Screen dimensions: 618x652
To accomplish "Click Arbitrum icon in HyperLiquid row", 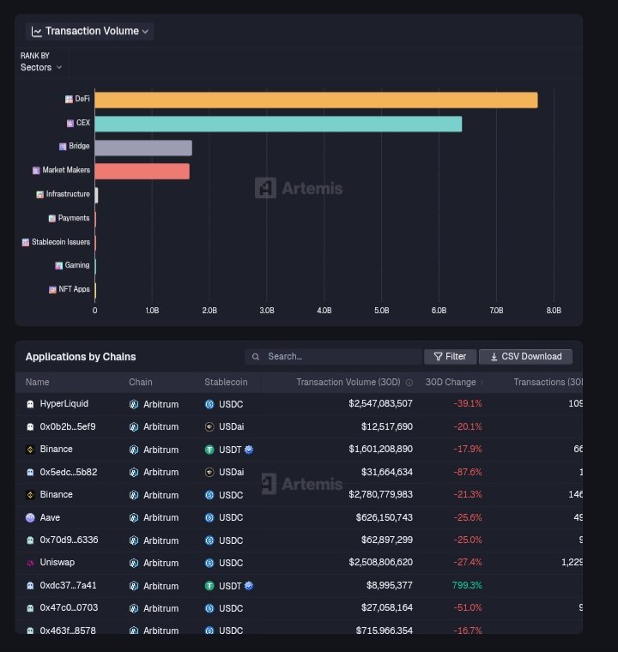I will click(x=134, y=404).
